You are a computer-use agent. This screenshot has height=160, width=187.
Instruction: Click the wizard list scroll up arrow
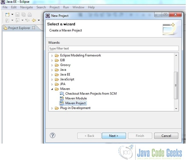pos(176,55)
